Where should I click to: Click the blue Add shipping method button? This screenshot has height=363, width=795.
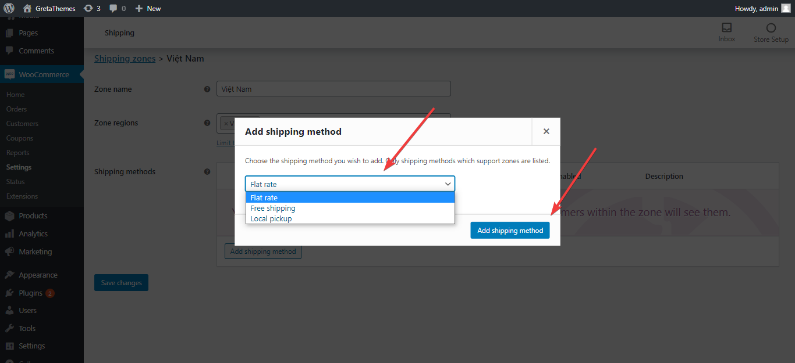(510, 231)
